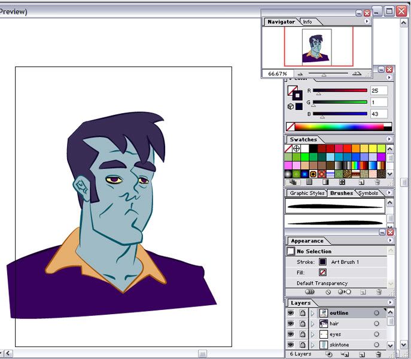Viewport: 411px width, 359px height.
Task: Click the stroke box in Color panel
Action: (x=297, y=95)
